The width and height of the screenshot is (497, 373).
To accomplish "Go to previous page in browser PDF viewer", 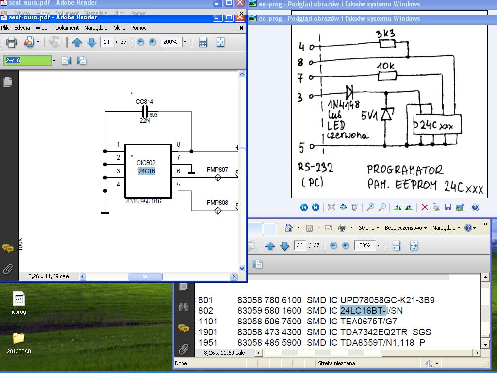I will 270,246.
